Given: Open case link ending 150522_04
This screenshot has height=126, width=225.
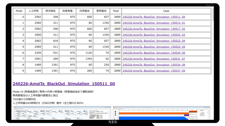Looking at the screenshot, I should [154, 41].
